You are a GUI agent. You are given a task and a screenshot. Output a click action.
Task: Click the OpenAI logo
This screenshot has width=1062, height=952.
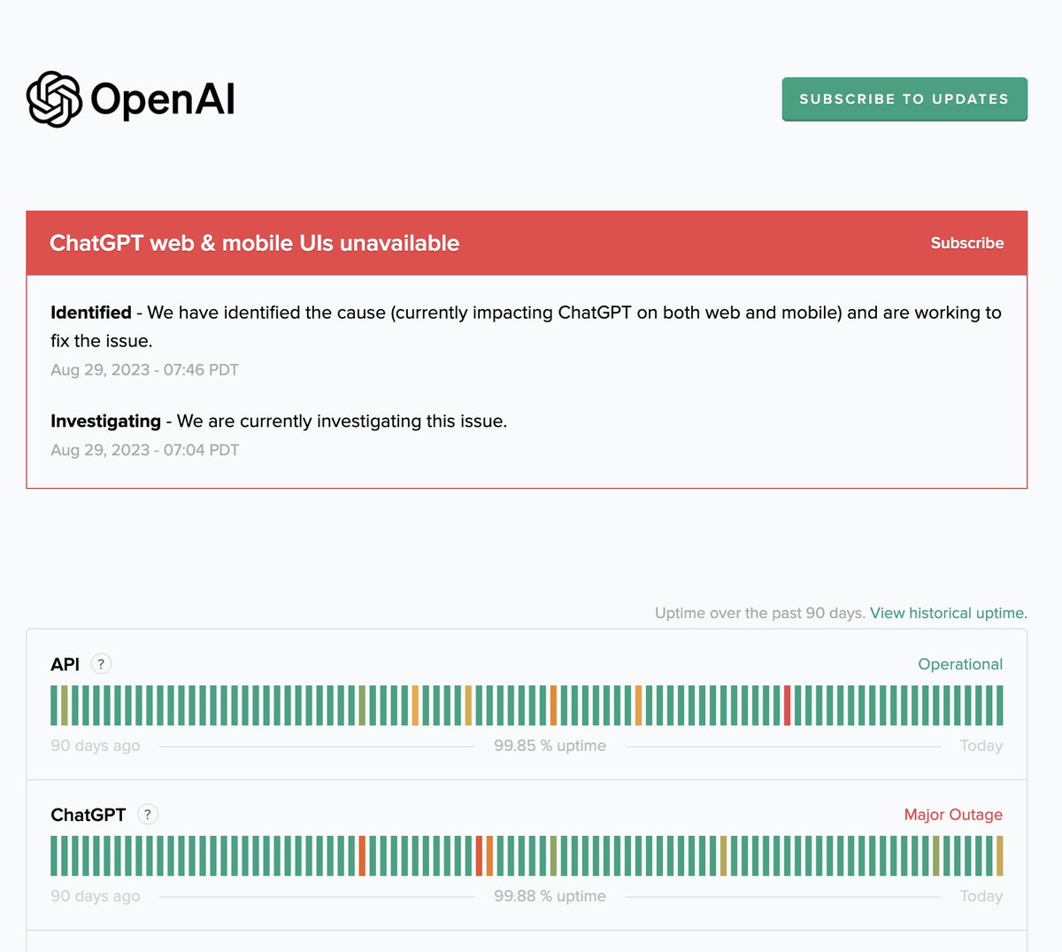pyautogui.click(x=131, y=99)
